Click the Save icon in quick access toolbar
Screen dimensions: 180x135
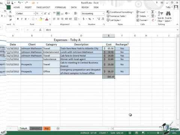point(8,3)
